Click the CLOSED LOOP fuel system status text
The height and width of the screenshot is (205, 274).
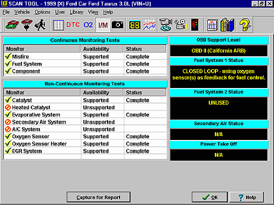pyautogui.click(x=219, y=74)
